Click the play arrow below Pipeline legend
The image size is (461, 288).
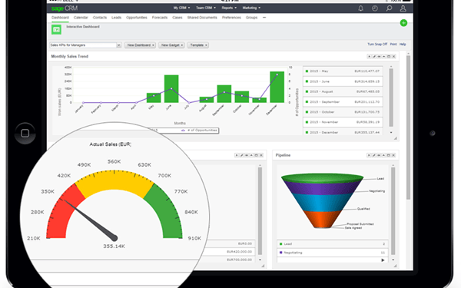[383, 260]
